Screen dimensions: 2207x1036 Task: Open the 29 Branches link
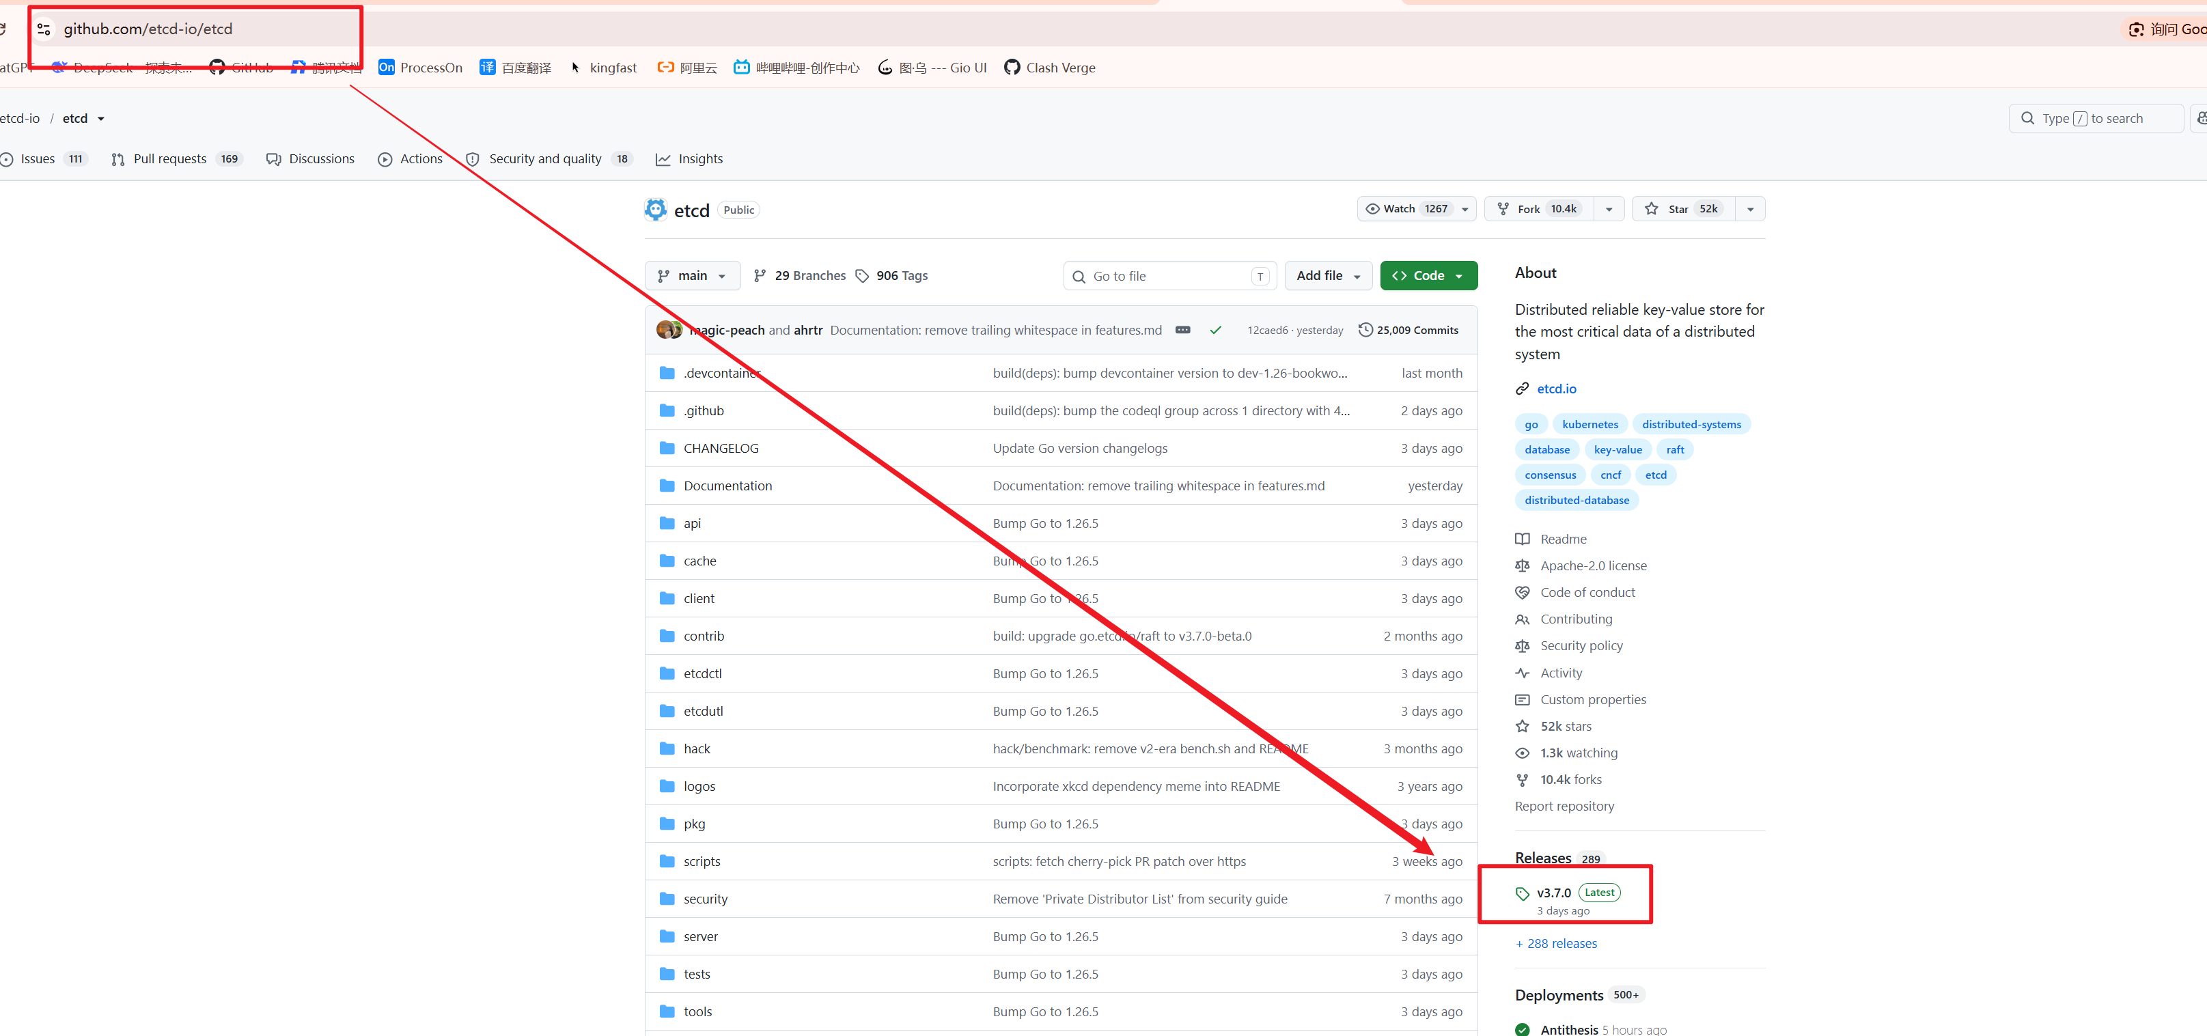click(799, 276)
